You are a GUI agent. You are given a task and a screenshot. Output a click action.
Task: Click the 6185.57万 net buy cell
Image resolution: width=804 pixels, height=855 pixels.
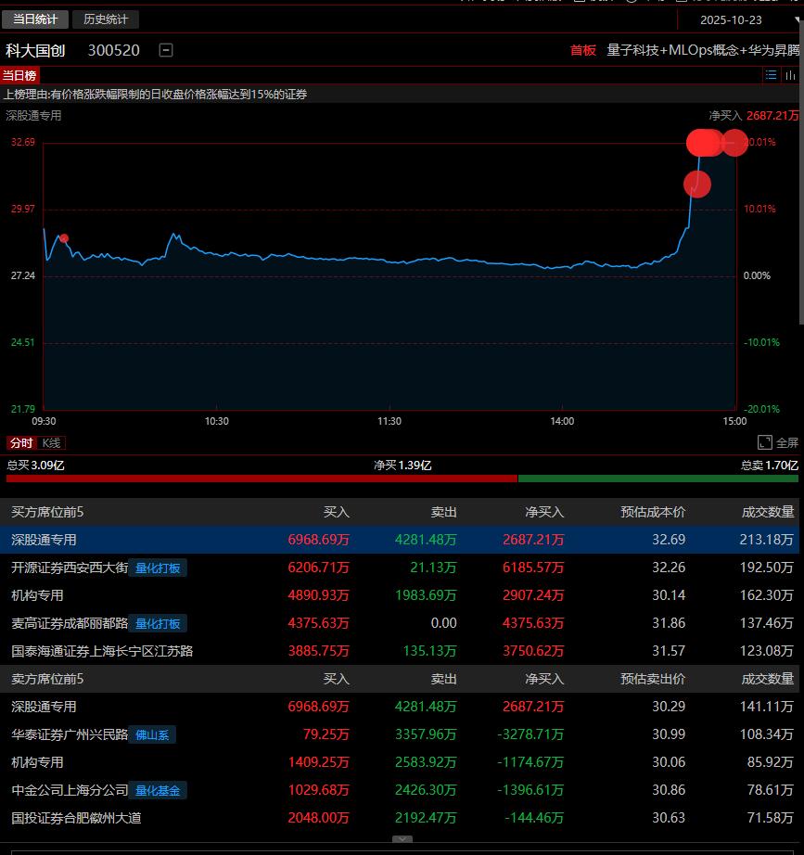pos(533,568)
